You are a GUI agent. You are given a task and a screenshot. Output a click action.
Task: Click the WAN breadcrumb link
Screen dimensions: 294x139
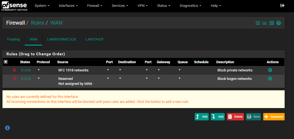click(56, 23)
